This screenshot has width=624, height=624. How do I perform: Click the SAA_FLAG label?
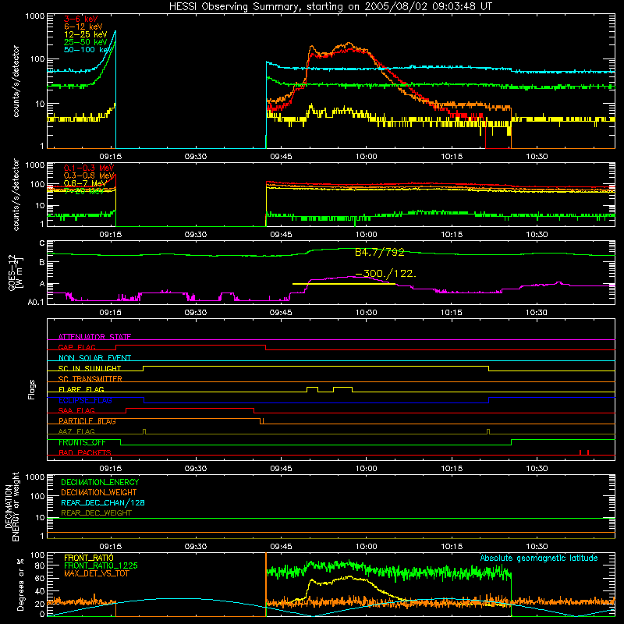pos(76,410)
